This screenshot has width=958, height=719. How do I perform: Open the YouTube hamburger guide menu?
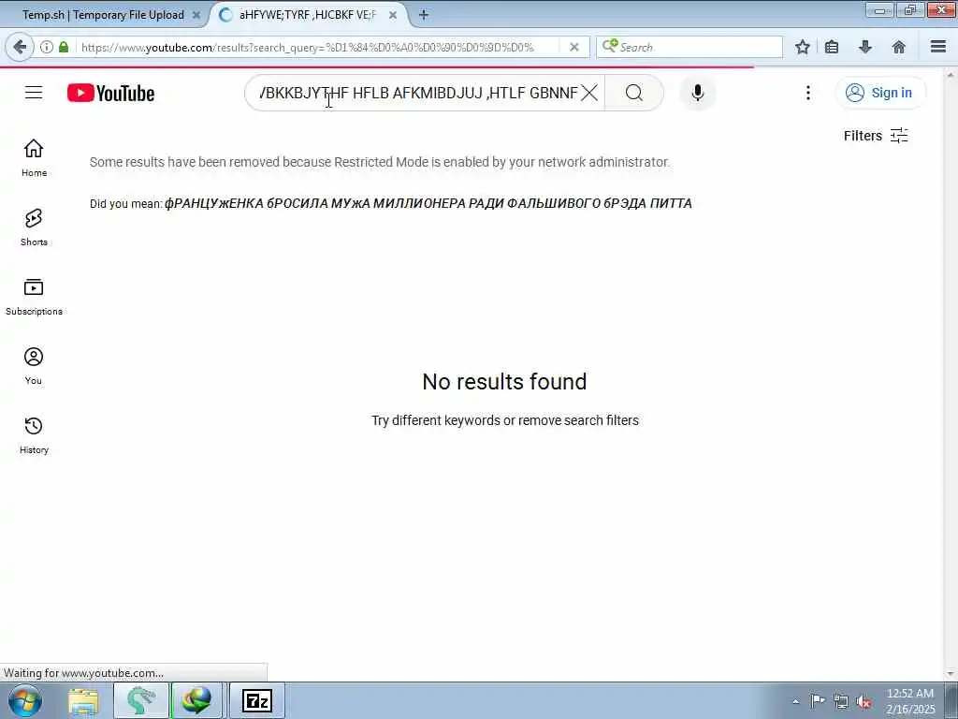point(34,93)
